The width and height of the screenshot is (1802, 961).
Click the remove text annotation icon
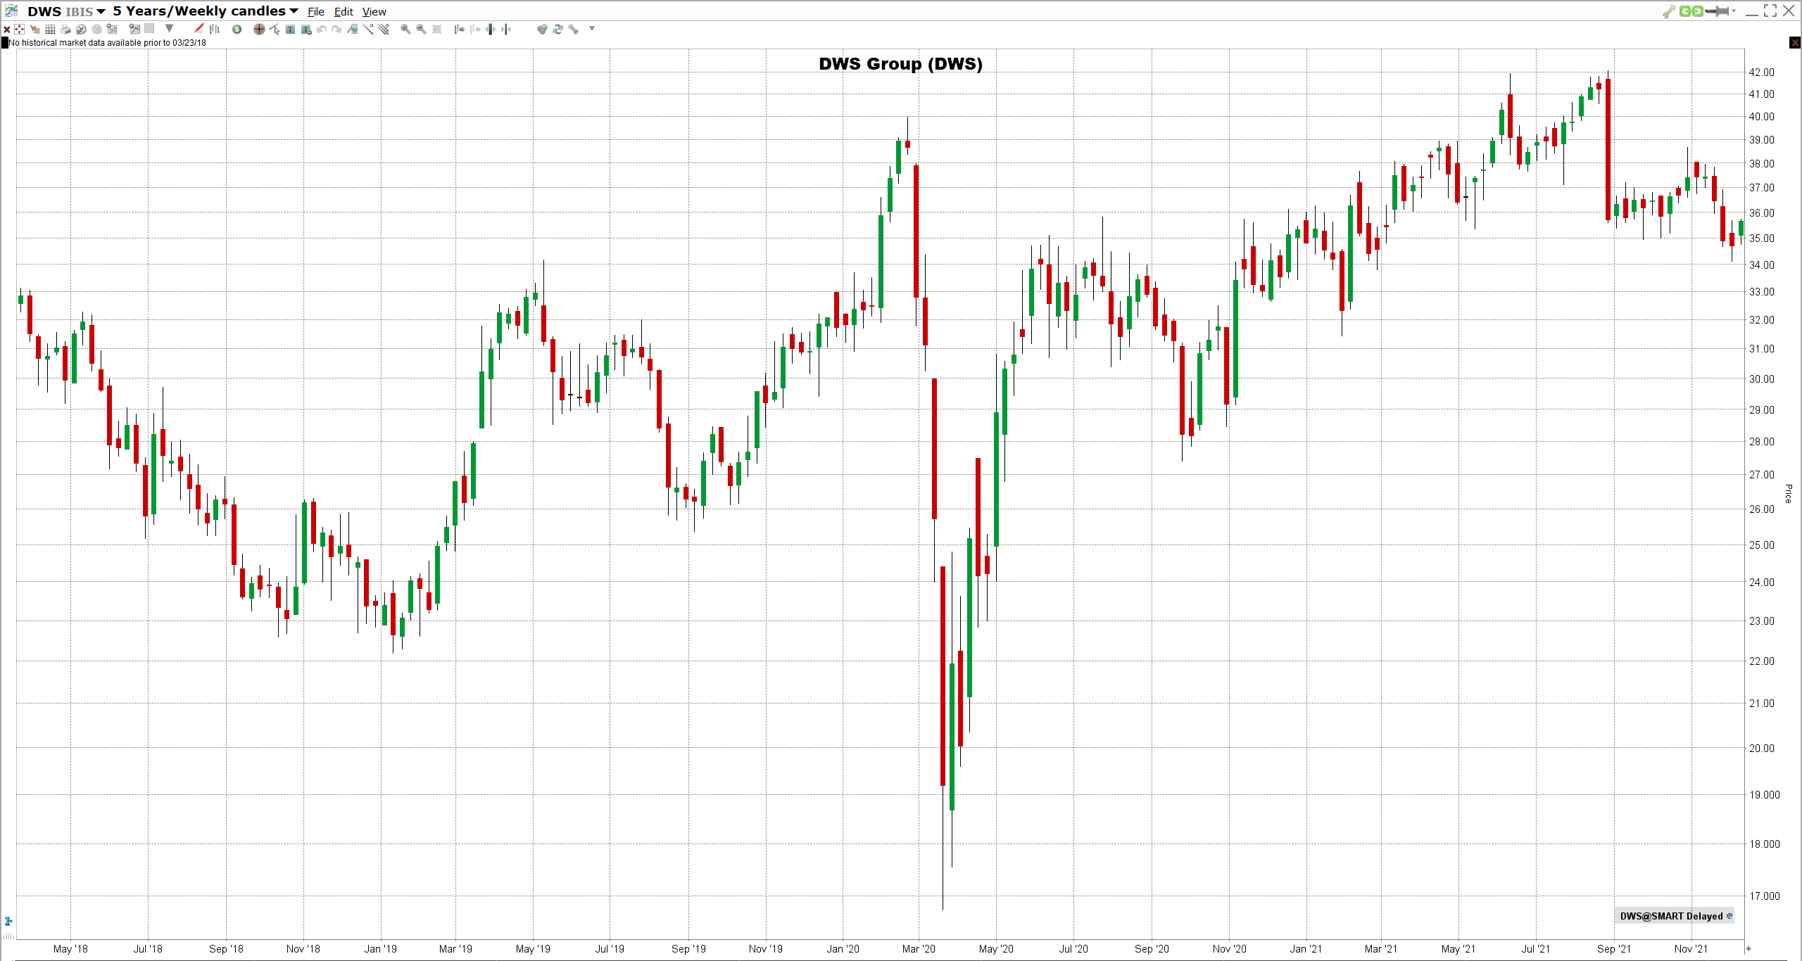click(x=306, y=29)
